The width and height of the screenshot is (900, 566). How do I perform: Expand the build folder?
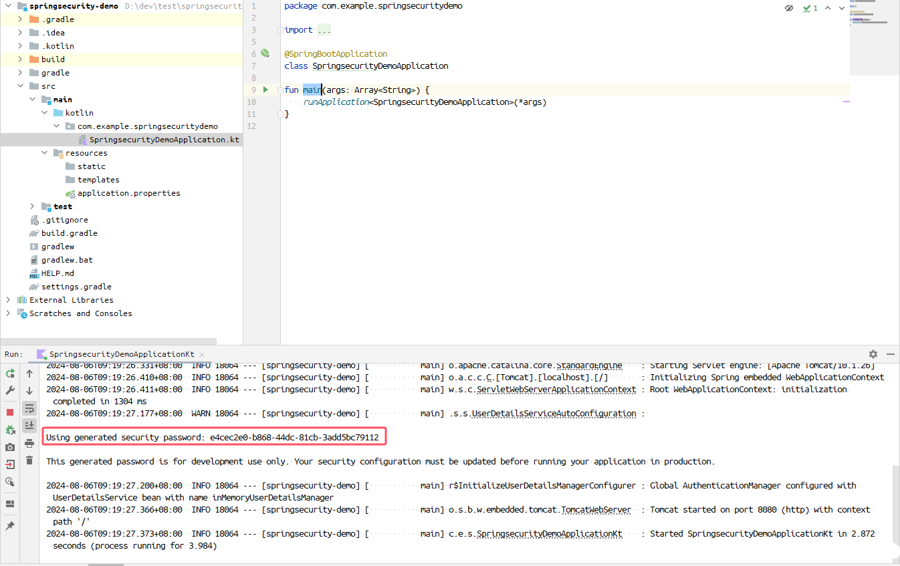[20, 59]
